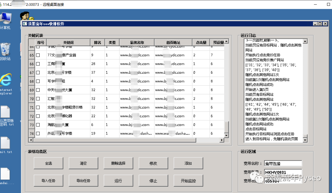This screenshot has width=332, height=193.
Task: Sort by the 类型 column header
Action: point(112,42)
